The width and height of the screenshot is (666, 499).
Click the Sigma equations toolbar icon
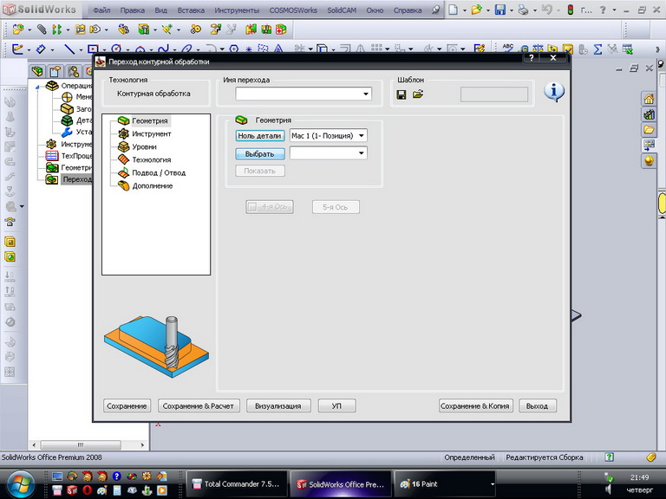tap(597, 49)
